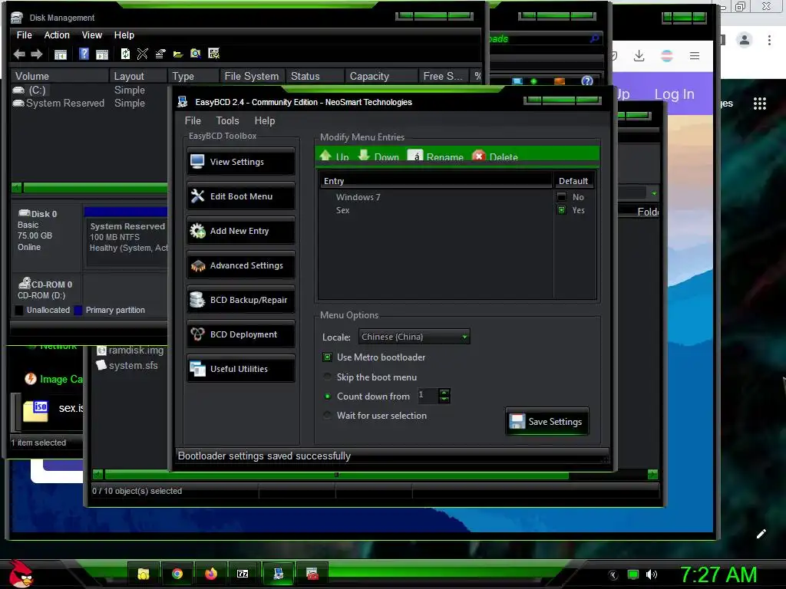
Task: Click Up in Modify Menu Entries toolbar
Action: point(335,156)
